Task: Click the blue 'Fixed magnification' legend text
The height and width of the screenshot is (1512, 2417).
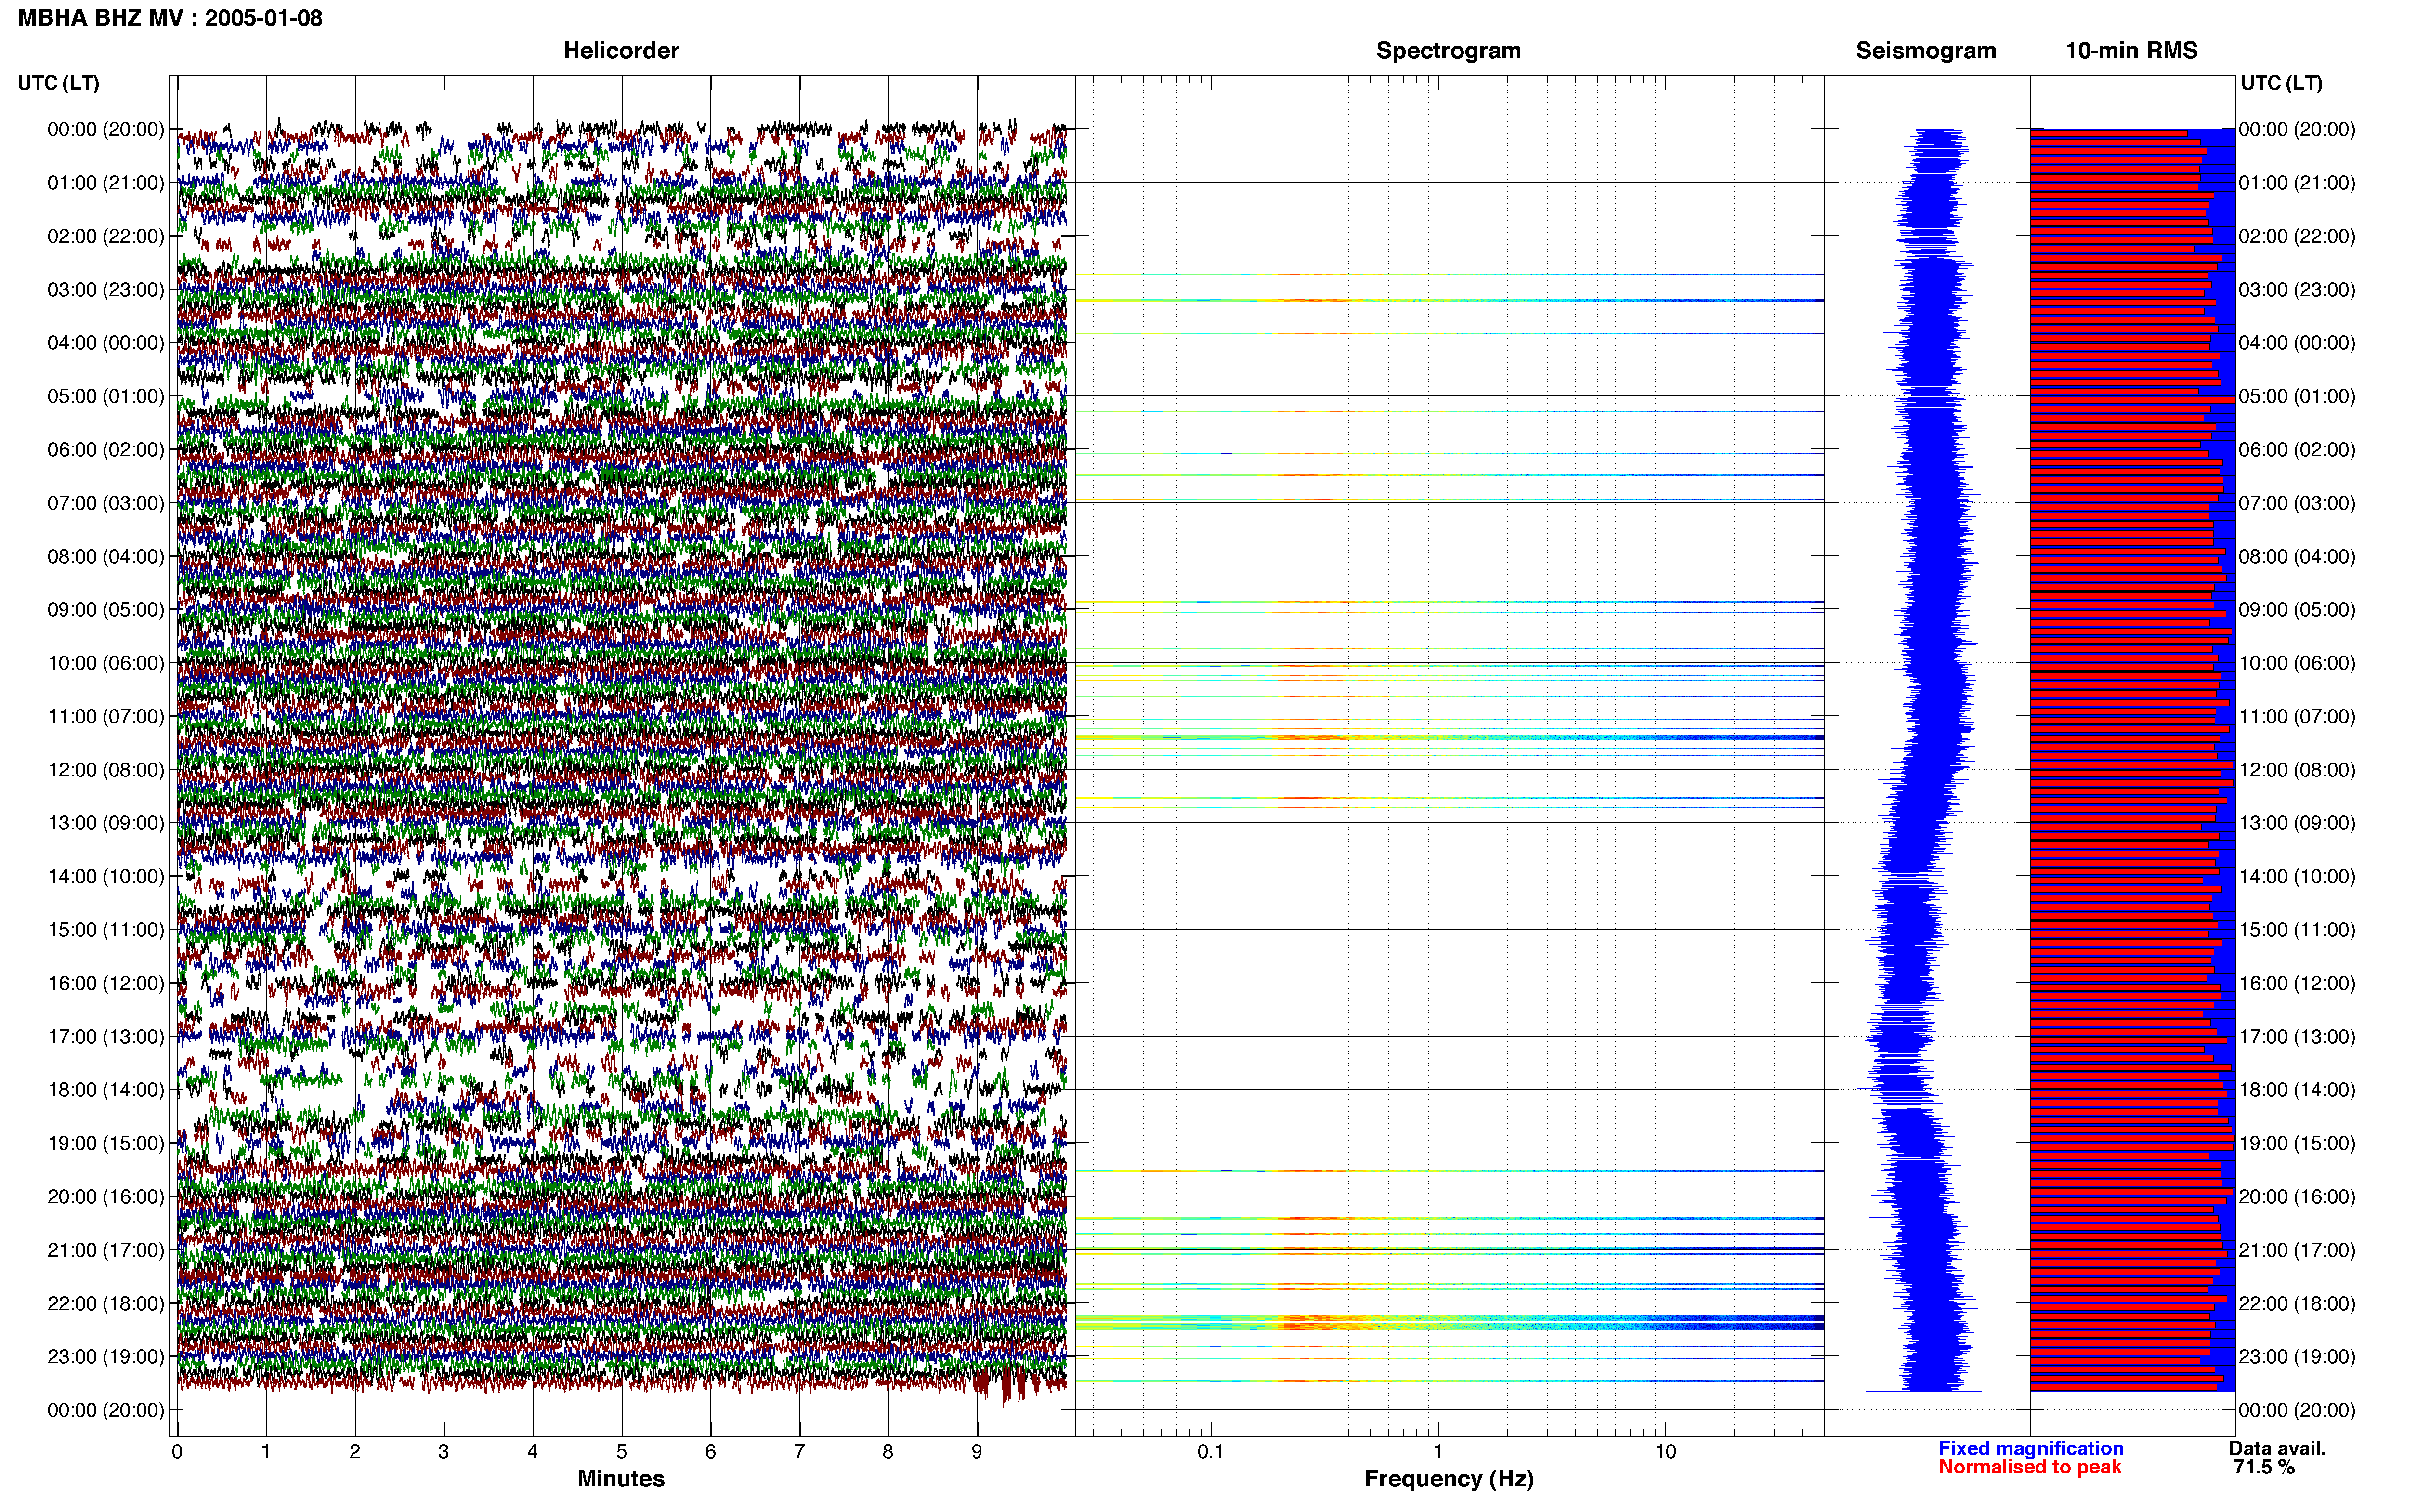Action: pos(2030,1448)
